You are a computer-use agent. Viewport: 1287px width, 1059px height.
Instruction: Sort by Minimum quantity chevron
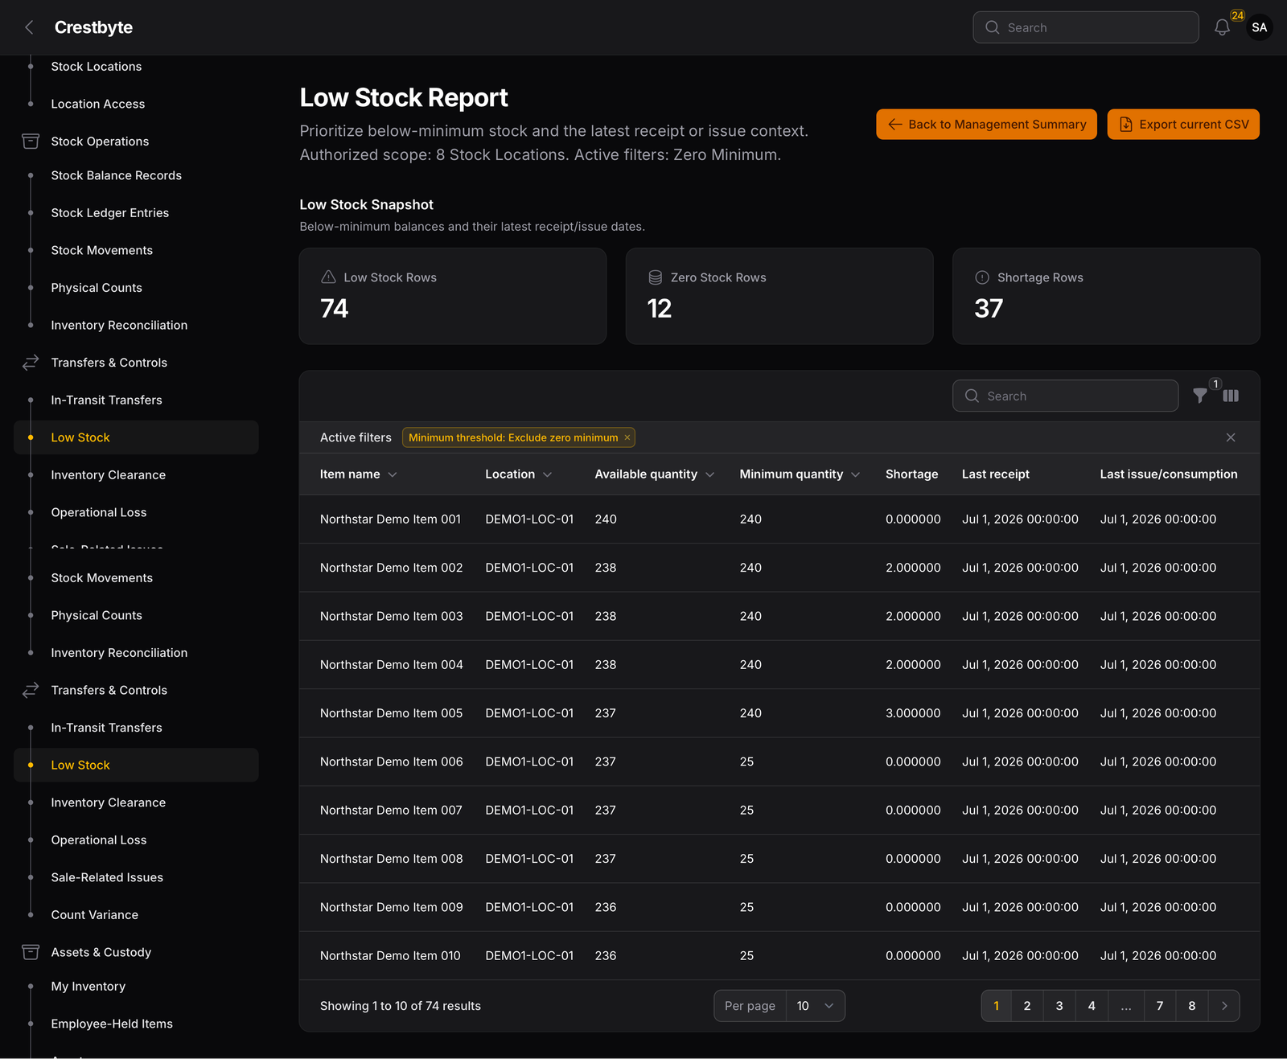[856, 474]
